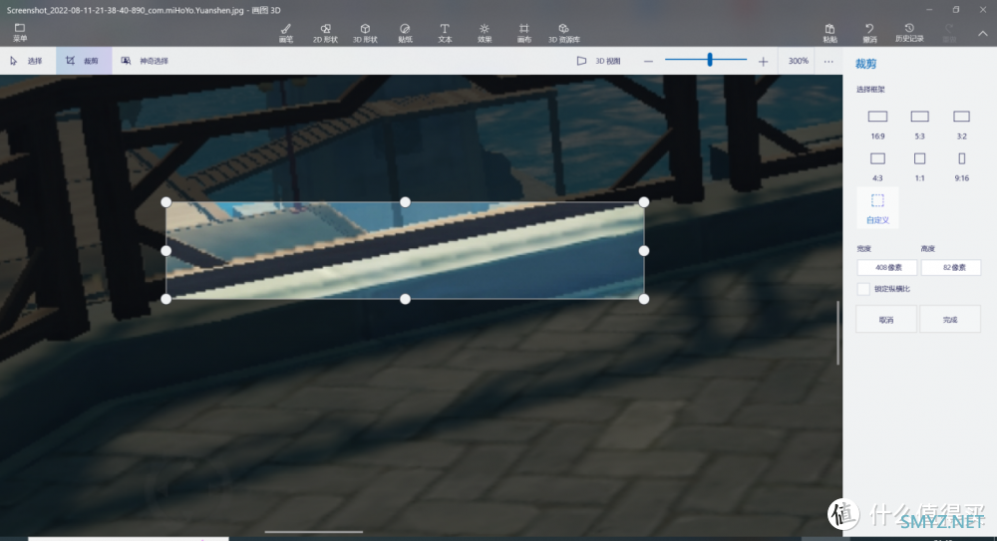Viewport: 997px width, 541px height.
Task: Click the Paste (粘贴) icon
Action: click(830, 33)
